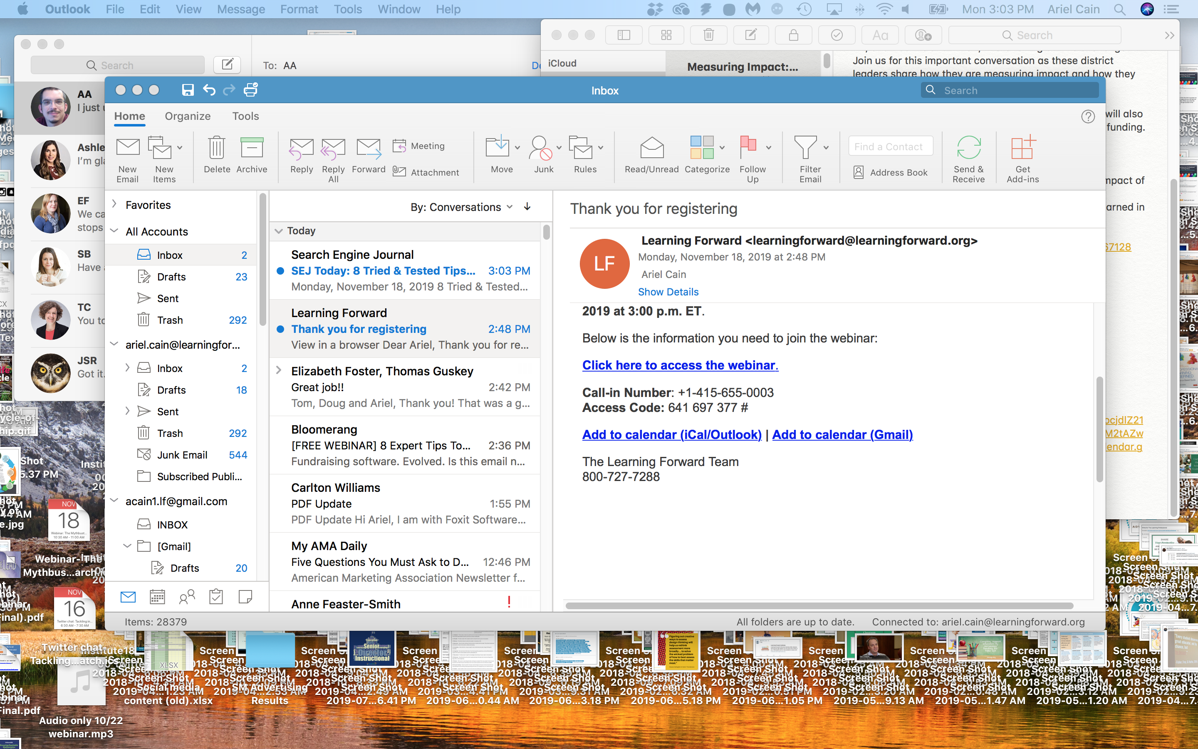Image resolution: width=1198 pixels, height=749 pixels.
Task: Open the Categorize dropdown arrow
Action: coord(722,148)
